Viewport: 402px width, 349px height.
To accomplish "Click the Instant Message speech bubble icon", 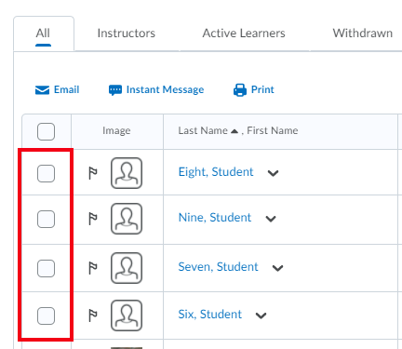I will [115, 90].
